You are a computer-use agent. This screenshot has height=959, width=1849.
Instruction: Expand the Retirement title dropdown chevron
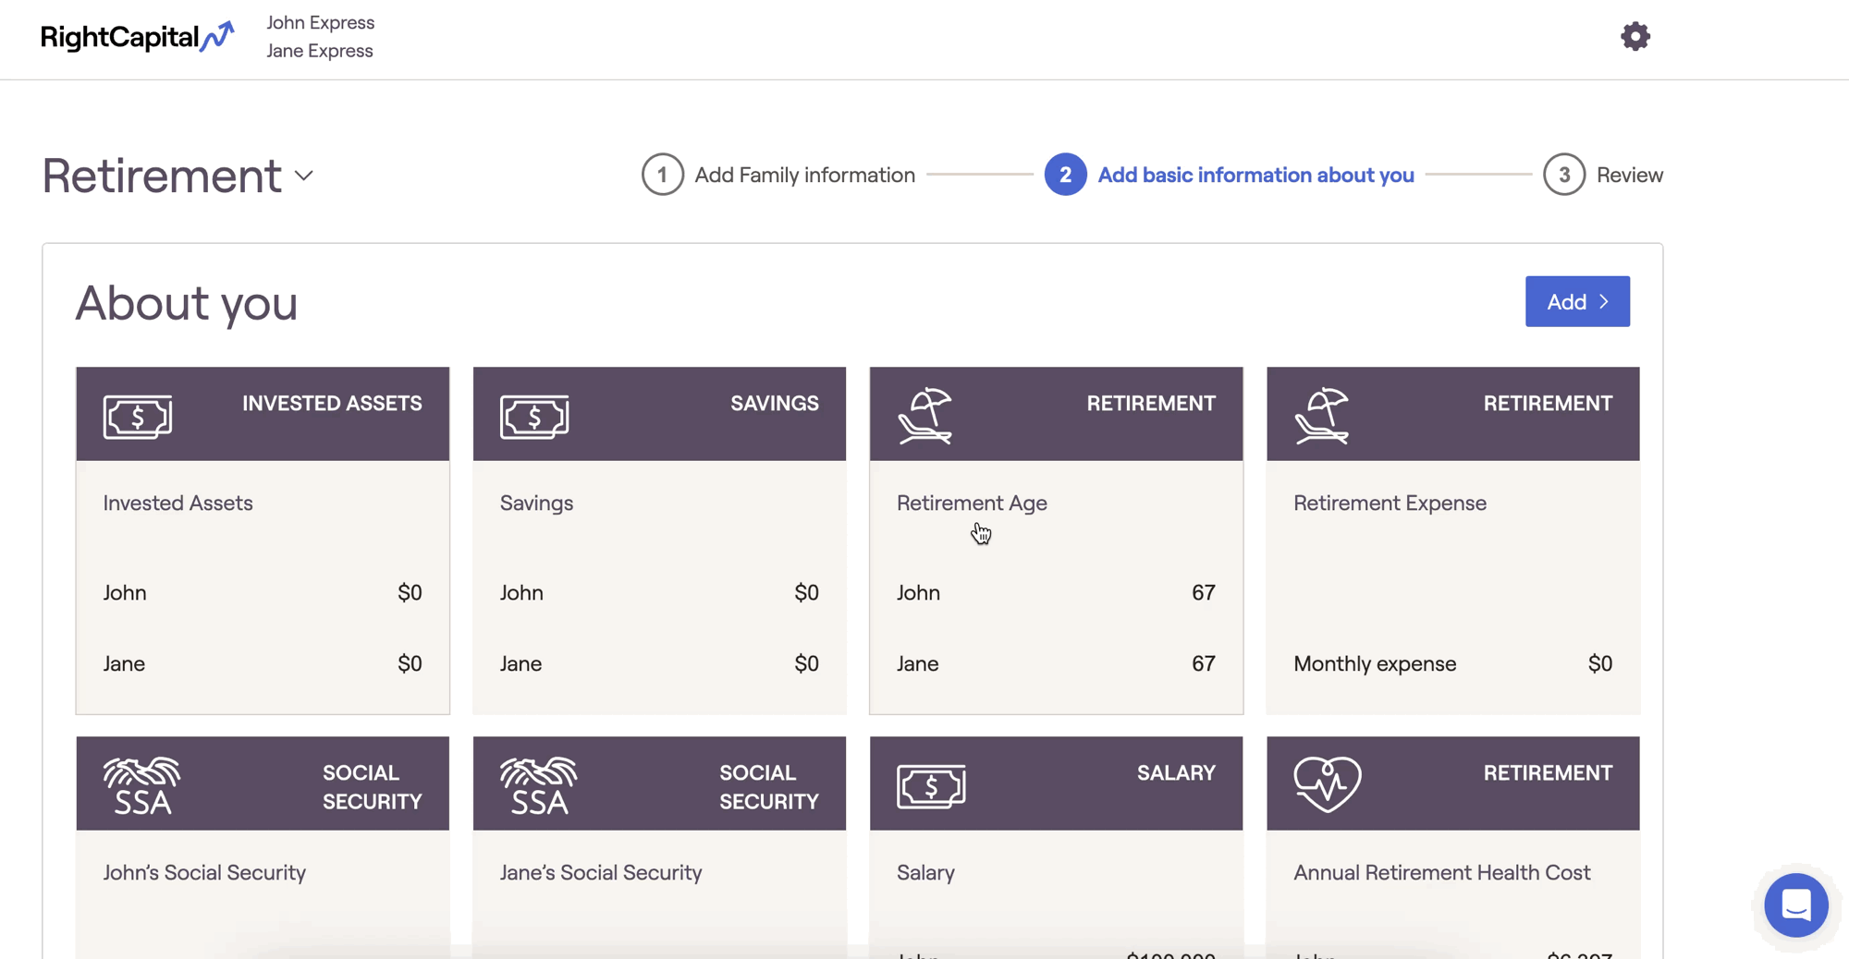tap(303, 176)
